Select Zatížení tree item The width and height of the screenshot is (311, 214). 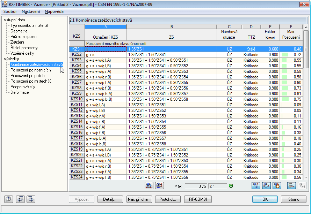click(17, 42)
